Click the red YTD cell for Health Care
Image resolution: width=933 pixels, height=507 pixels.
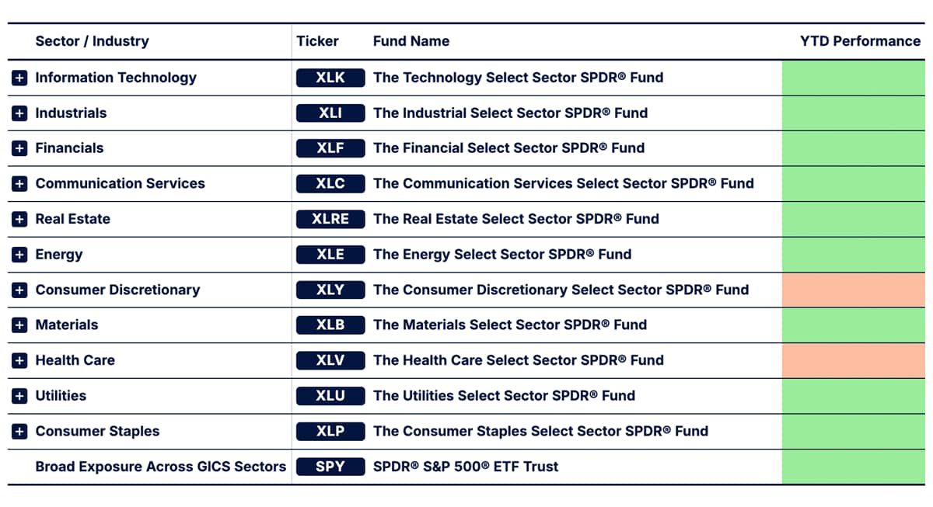point(853,361)
